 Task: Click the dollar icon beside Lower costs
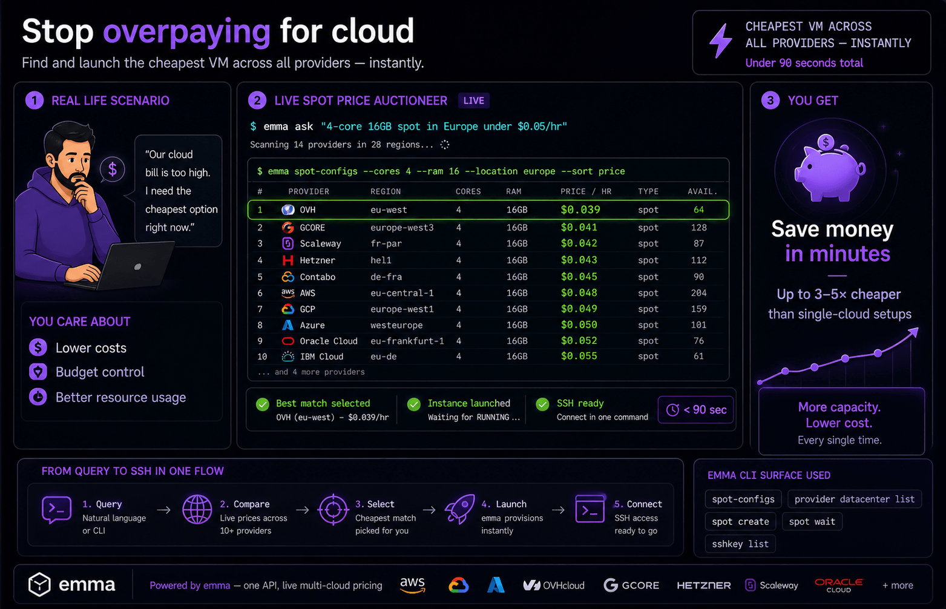[38, 347]
